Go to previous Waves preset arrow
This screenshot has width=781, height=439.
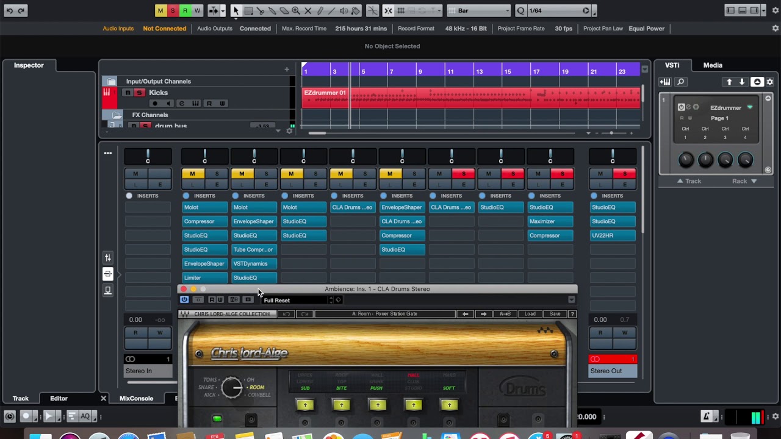(466, 314)
